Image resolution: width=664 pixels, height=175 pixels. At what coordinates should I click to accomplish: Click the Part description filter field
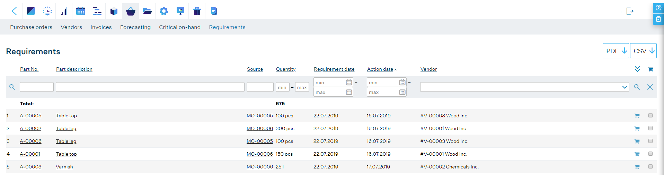coord(150,87)
